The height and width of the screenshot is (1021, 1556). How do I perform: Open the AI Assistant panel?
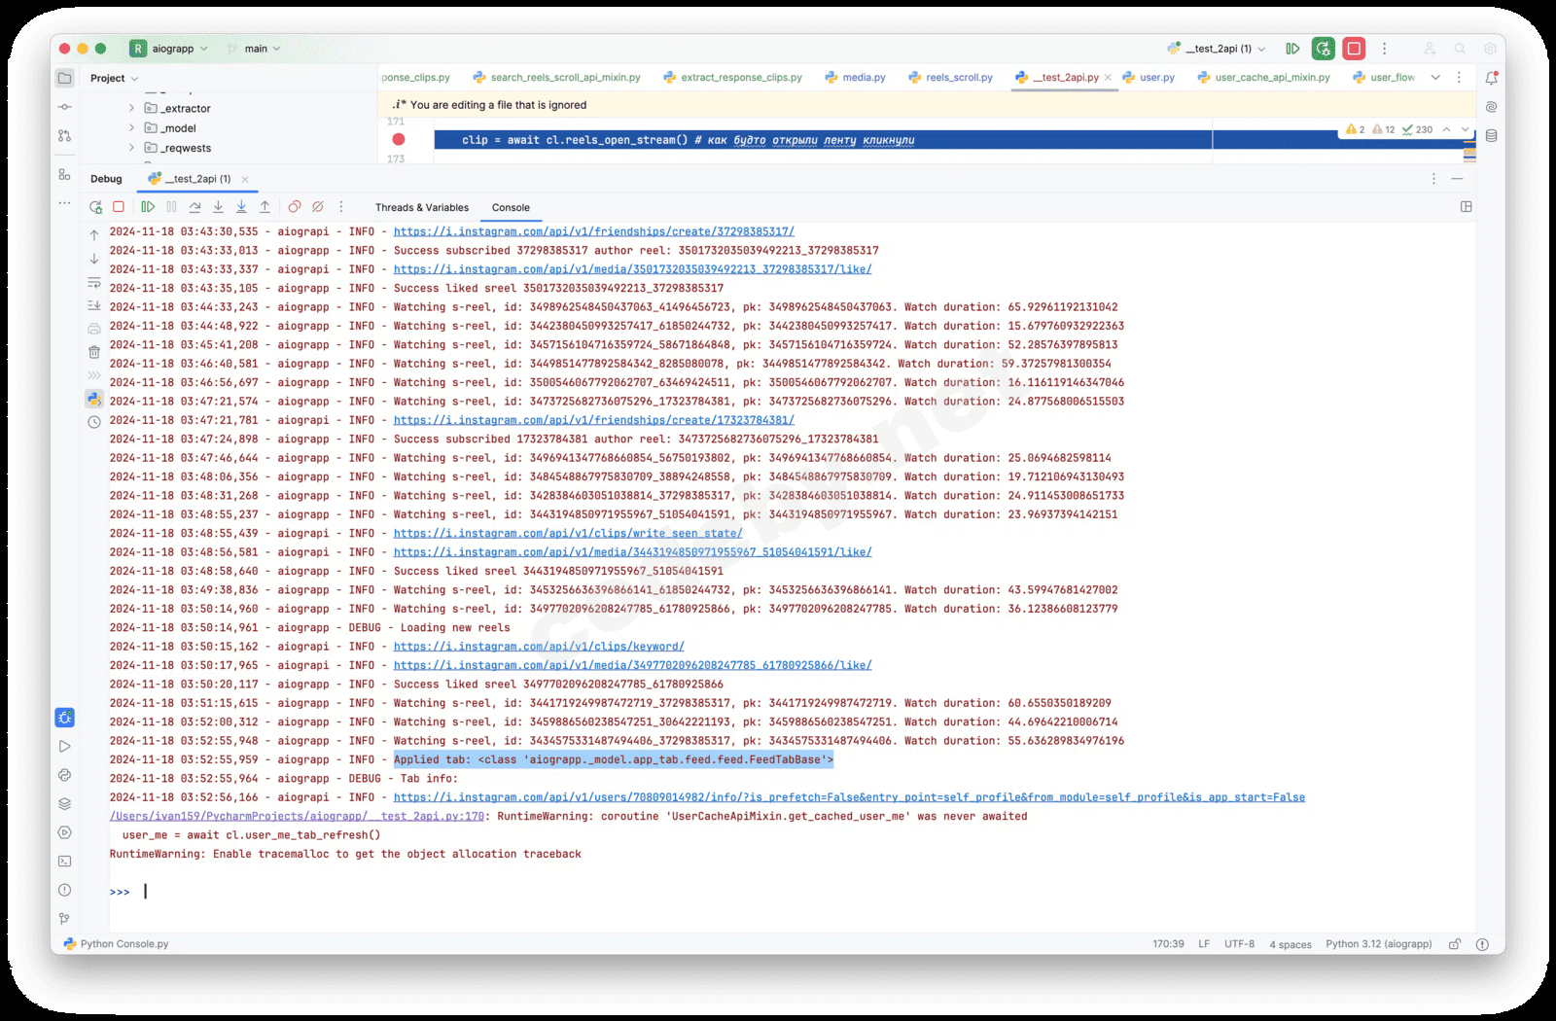click(1491, 107)
